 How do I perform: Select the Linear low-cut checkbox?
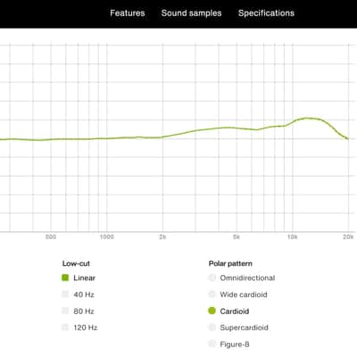tap(65, 278)
